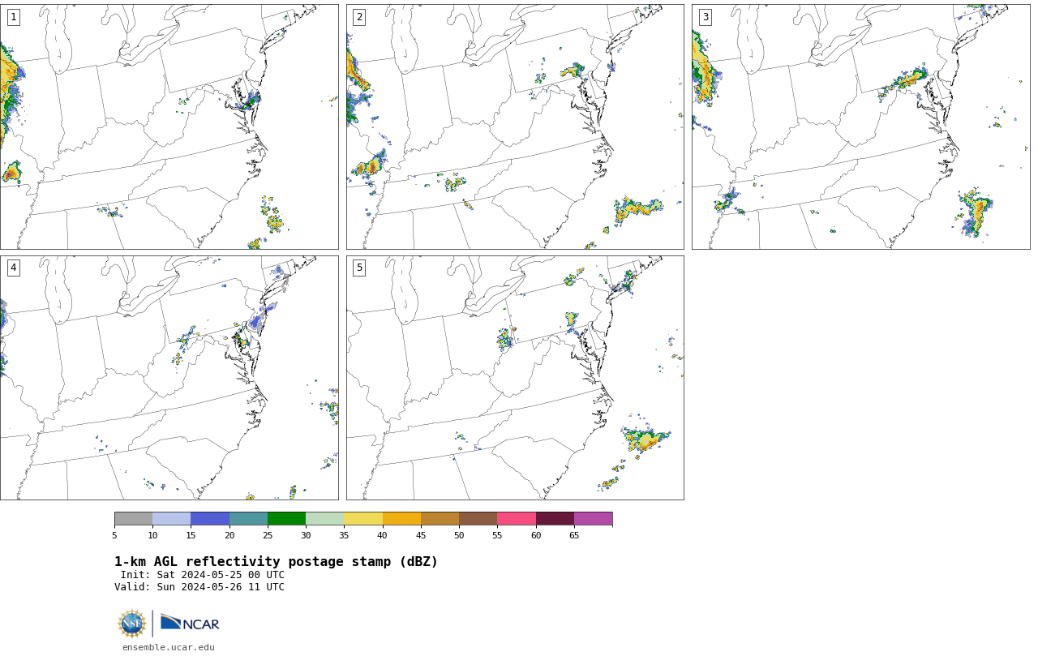Click the panel number label '1'

tap(13, 17)
